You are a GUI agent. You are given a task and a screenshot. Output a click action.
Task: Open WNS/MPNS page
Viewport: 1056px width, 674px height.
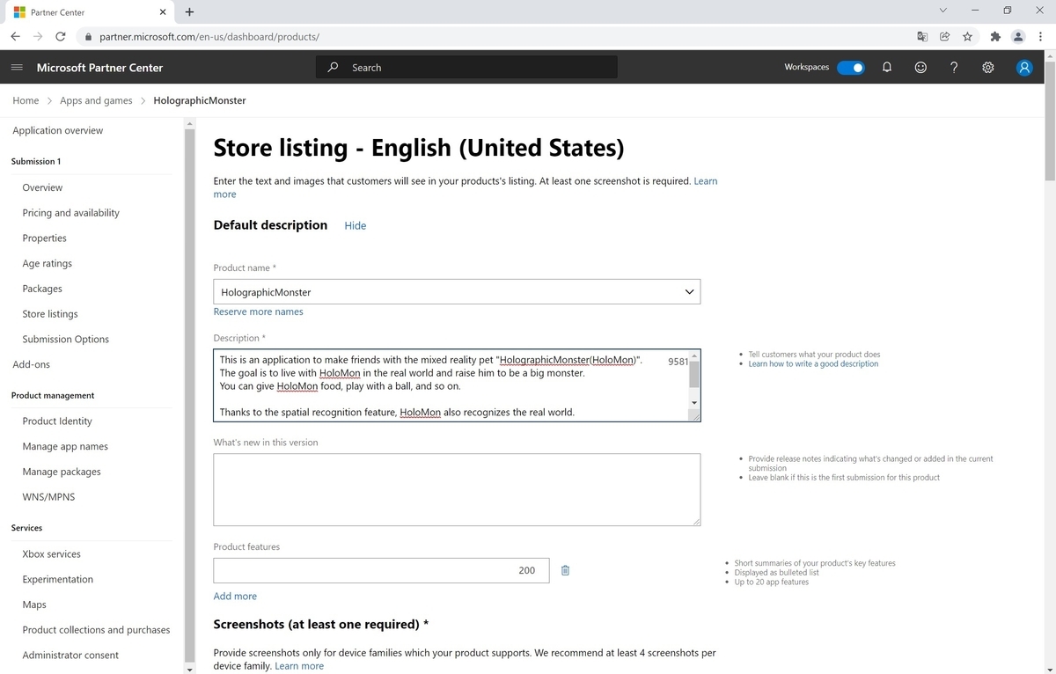coord(48,497)
